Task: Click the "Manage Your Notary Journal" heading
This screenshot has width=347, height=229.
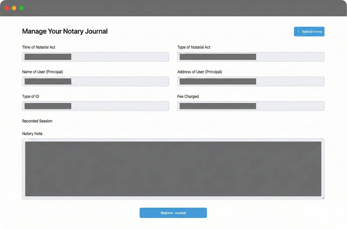Action: point(65,32)
